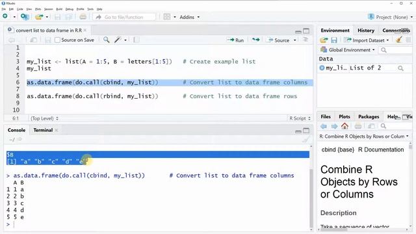This screenshot has width=416, height=234.
Task: Open the help topic title dropdown
Action: click(364, 136)
